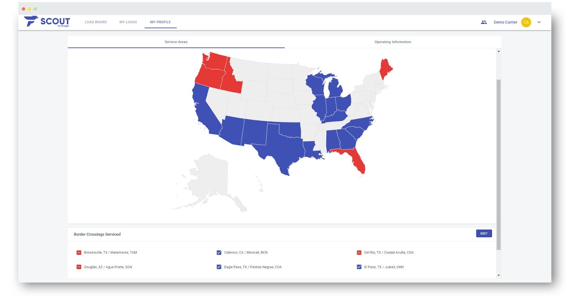
Task: Uncheck Calexico, CA / Mexicali crossing
Action: click(219, 252)
